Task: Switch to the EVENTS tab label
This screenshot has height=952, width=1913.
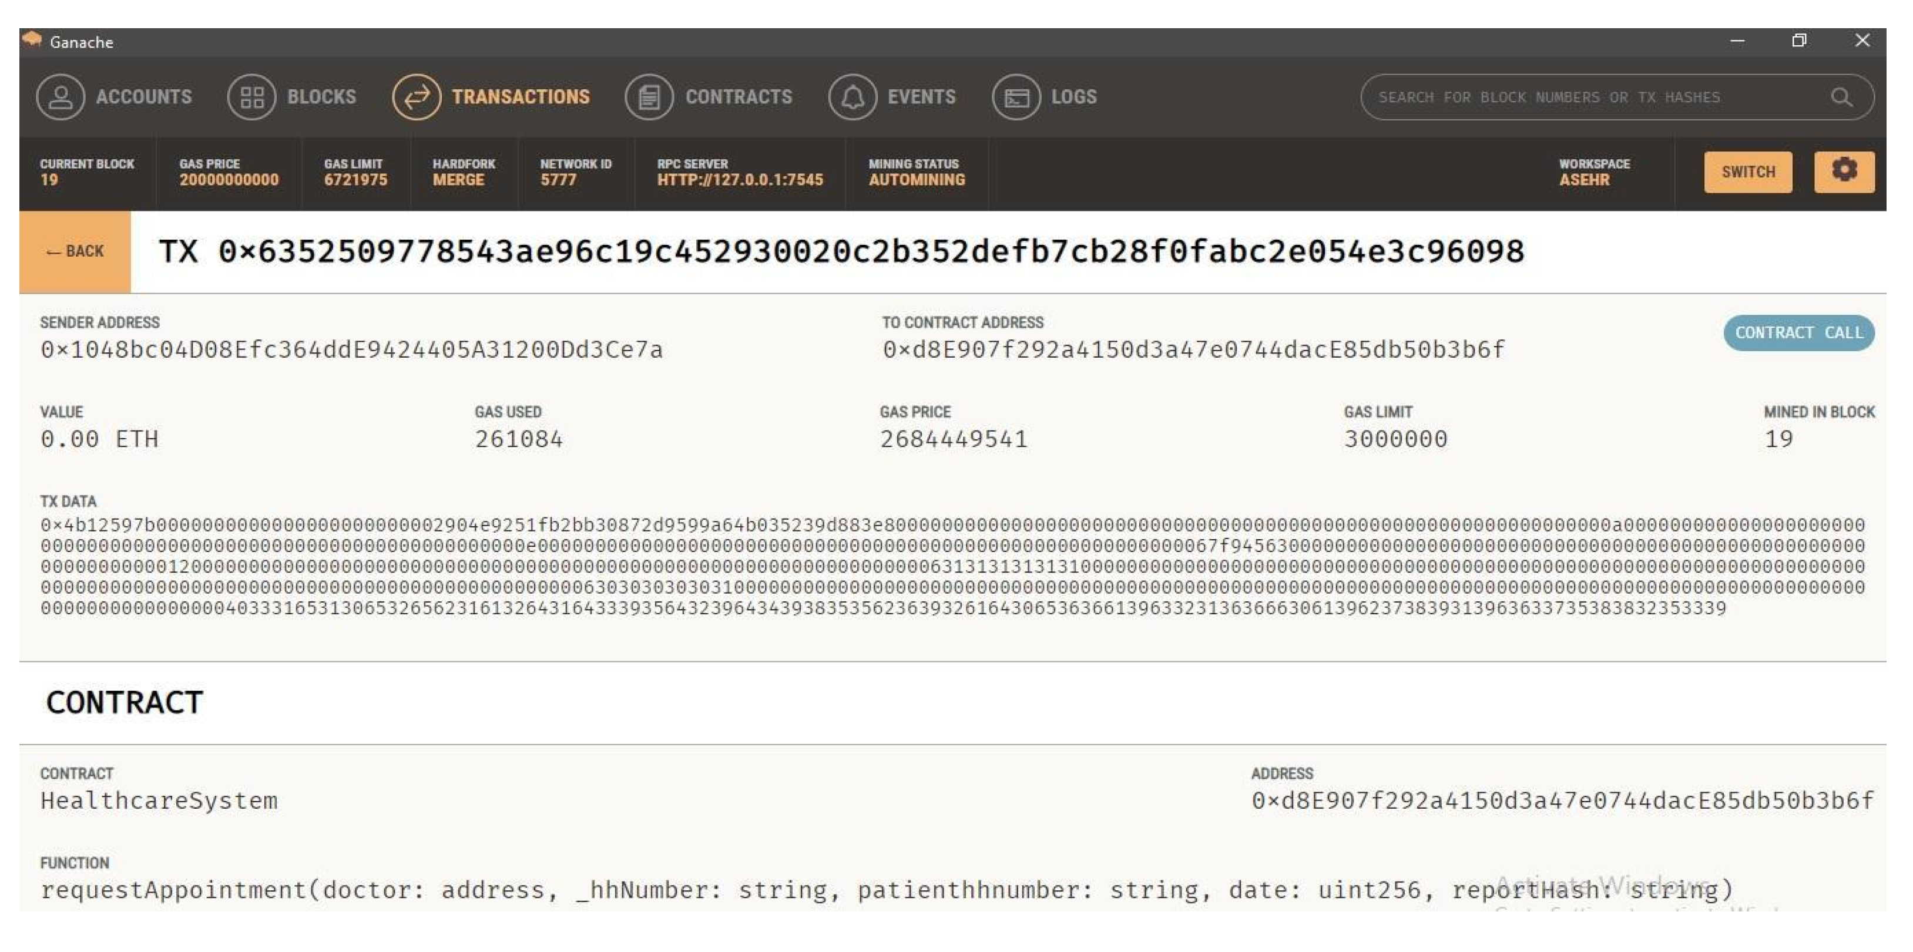Action: (922, 97)
